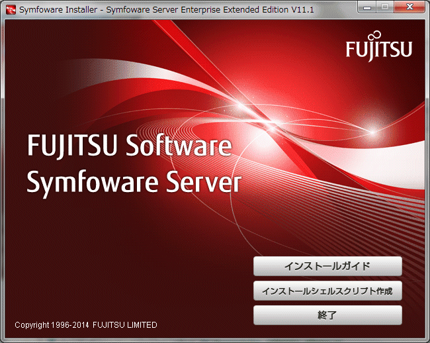The width and height of the screenshot is (430, 343).
Task: Click the disabled maximize window button
Action: pyautogui.click(x=385, y=7)
